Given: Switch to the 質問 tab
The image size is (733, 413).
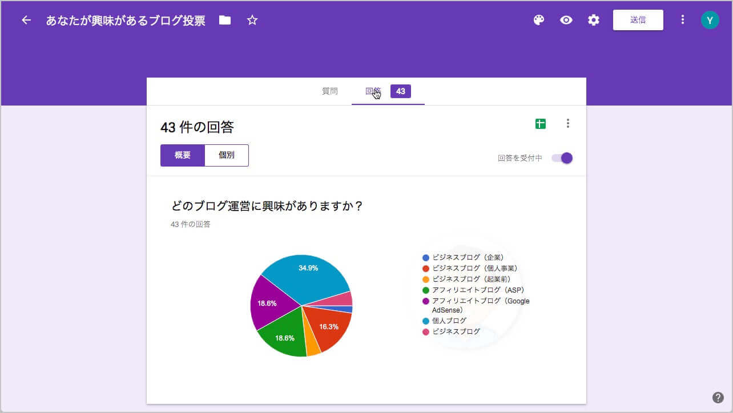Looking at the screenshot, I should tap(330, 91).
